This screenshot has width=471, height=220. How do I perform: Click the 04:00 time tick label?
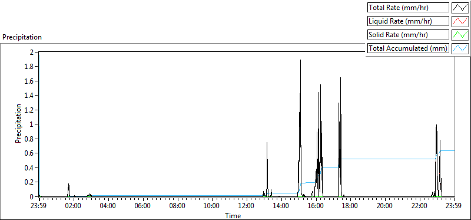click(x=108, y=206)
